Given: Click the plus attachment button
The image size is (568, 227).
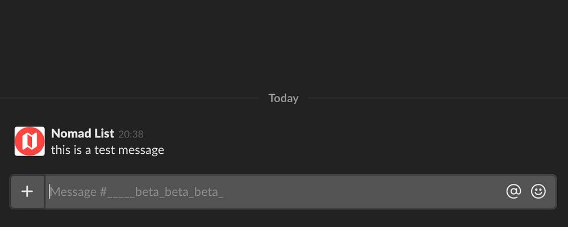Looking at the screenshot, I should [x=27, y=191].
